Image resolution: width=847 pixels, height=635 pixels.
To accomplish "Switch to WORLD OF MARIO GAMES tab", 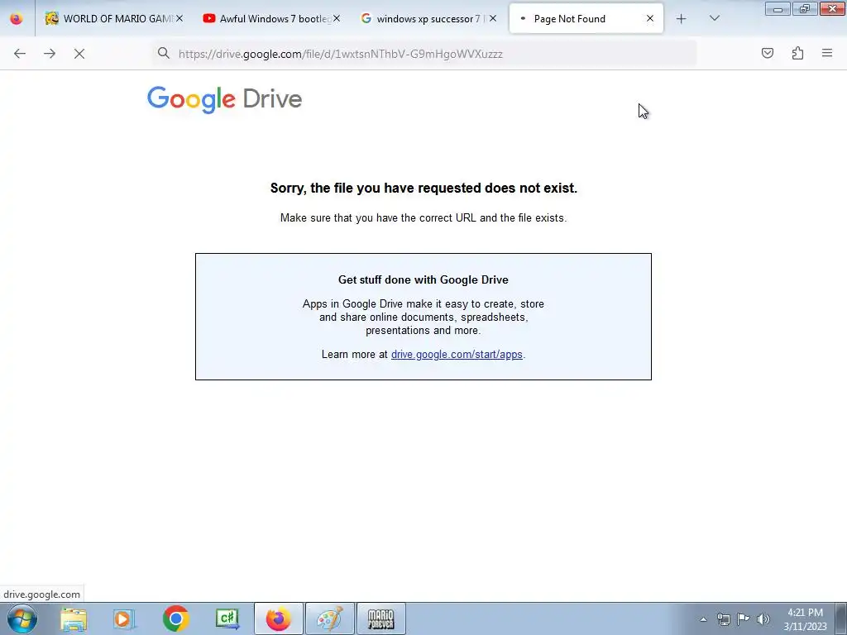I will click(x=115, y=18).
